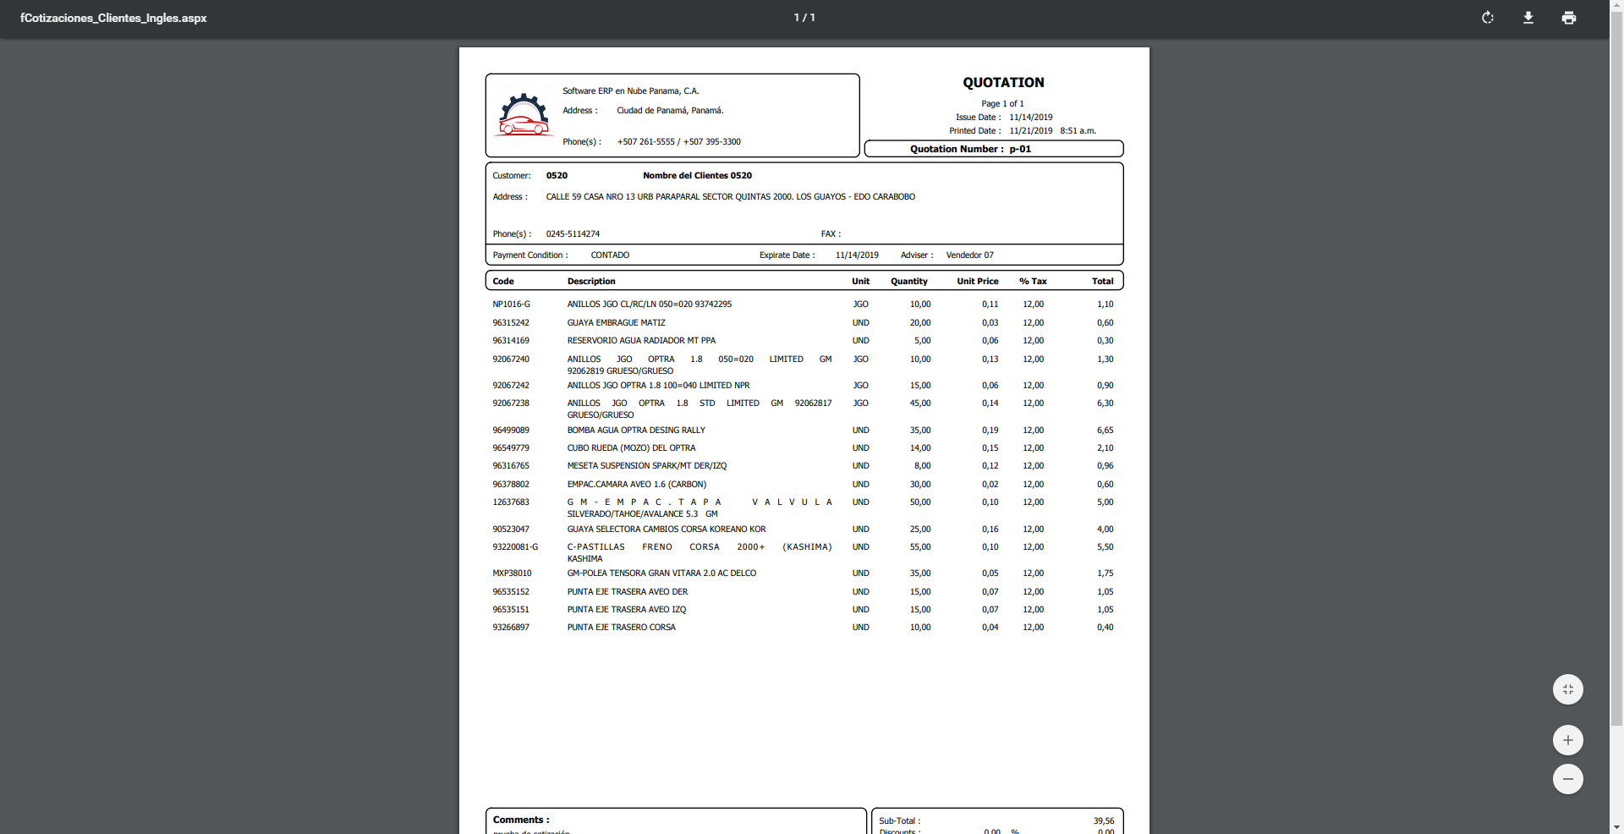Click the company car gear logo
Screen dimensions: 1624x834
pyautogui.click(x=524, y=114)
